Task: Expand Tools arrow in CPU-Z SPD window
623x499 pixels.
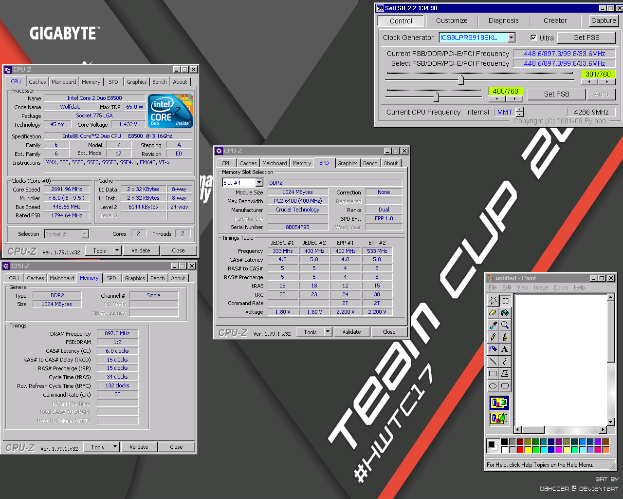Action: click(328, 332)
